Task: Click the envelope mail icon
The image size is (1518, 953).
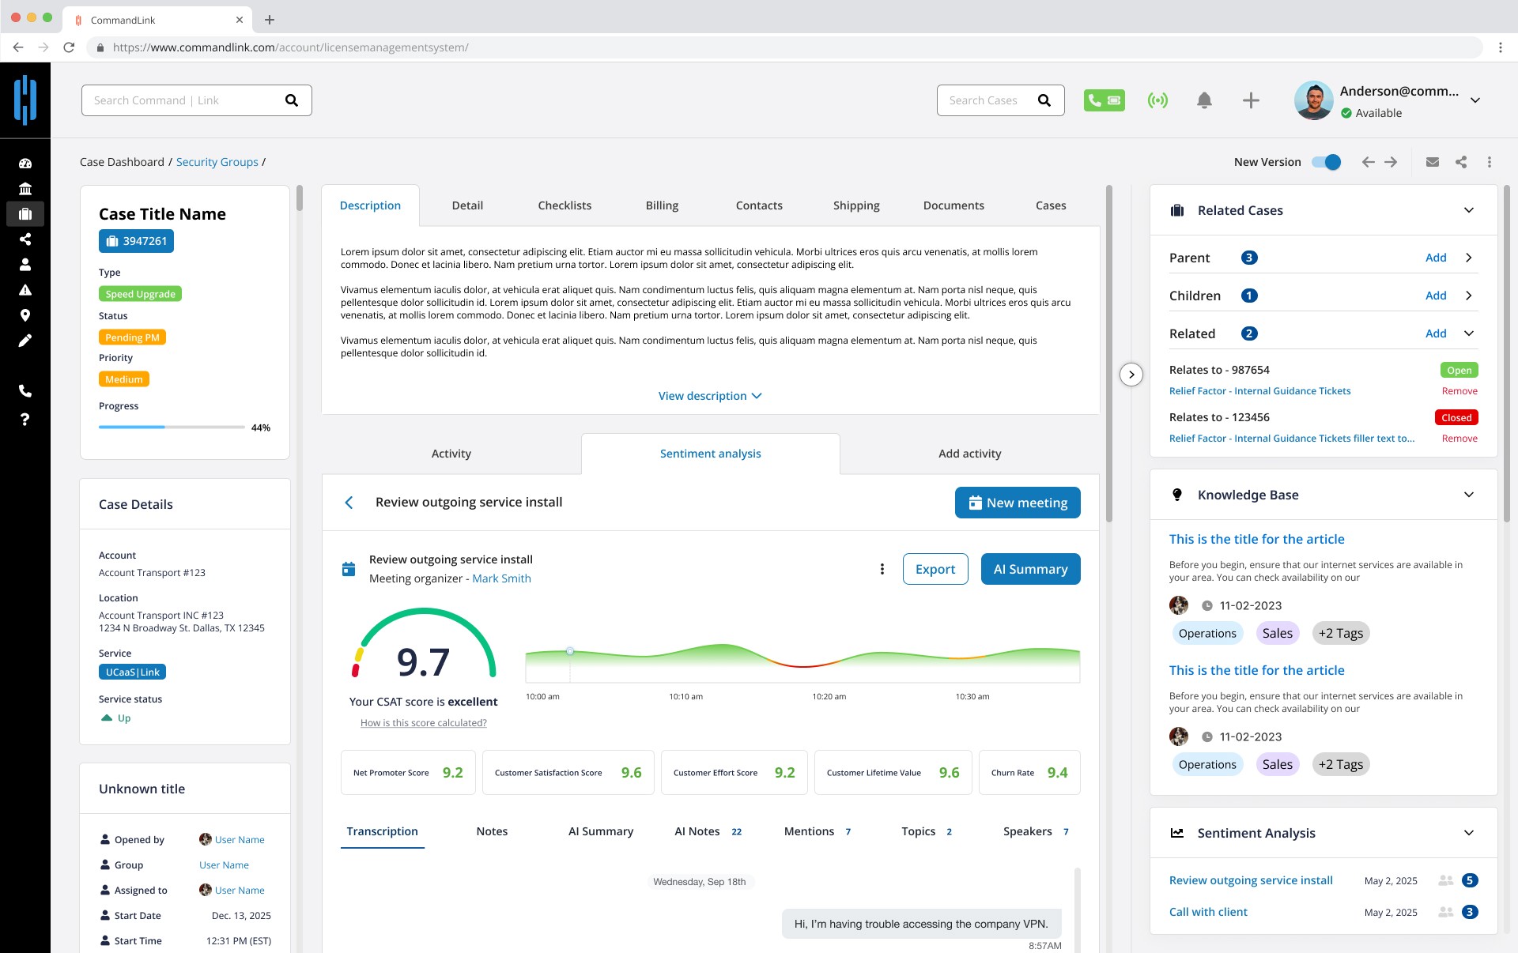Action: click(1433, 162)
